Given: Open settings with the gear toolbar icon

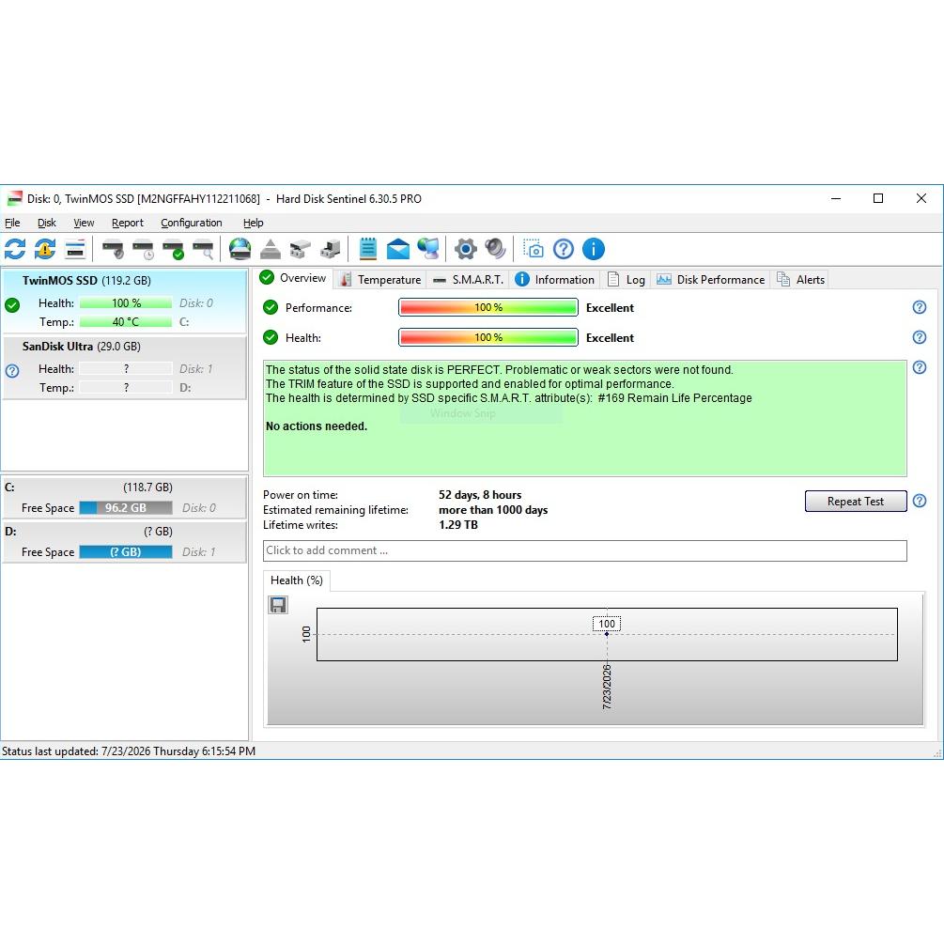Looking at the screenshot, I should (x=465, y=249).
